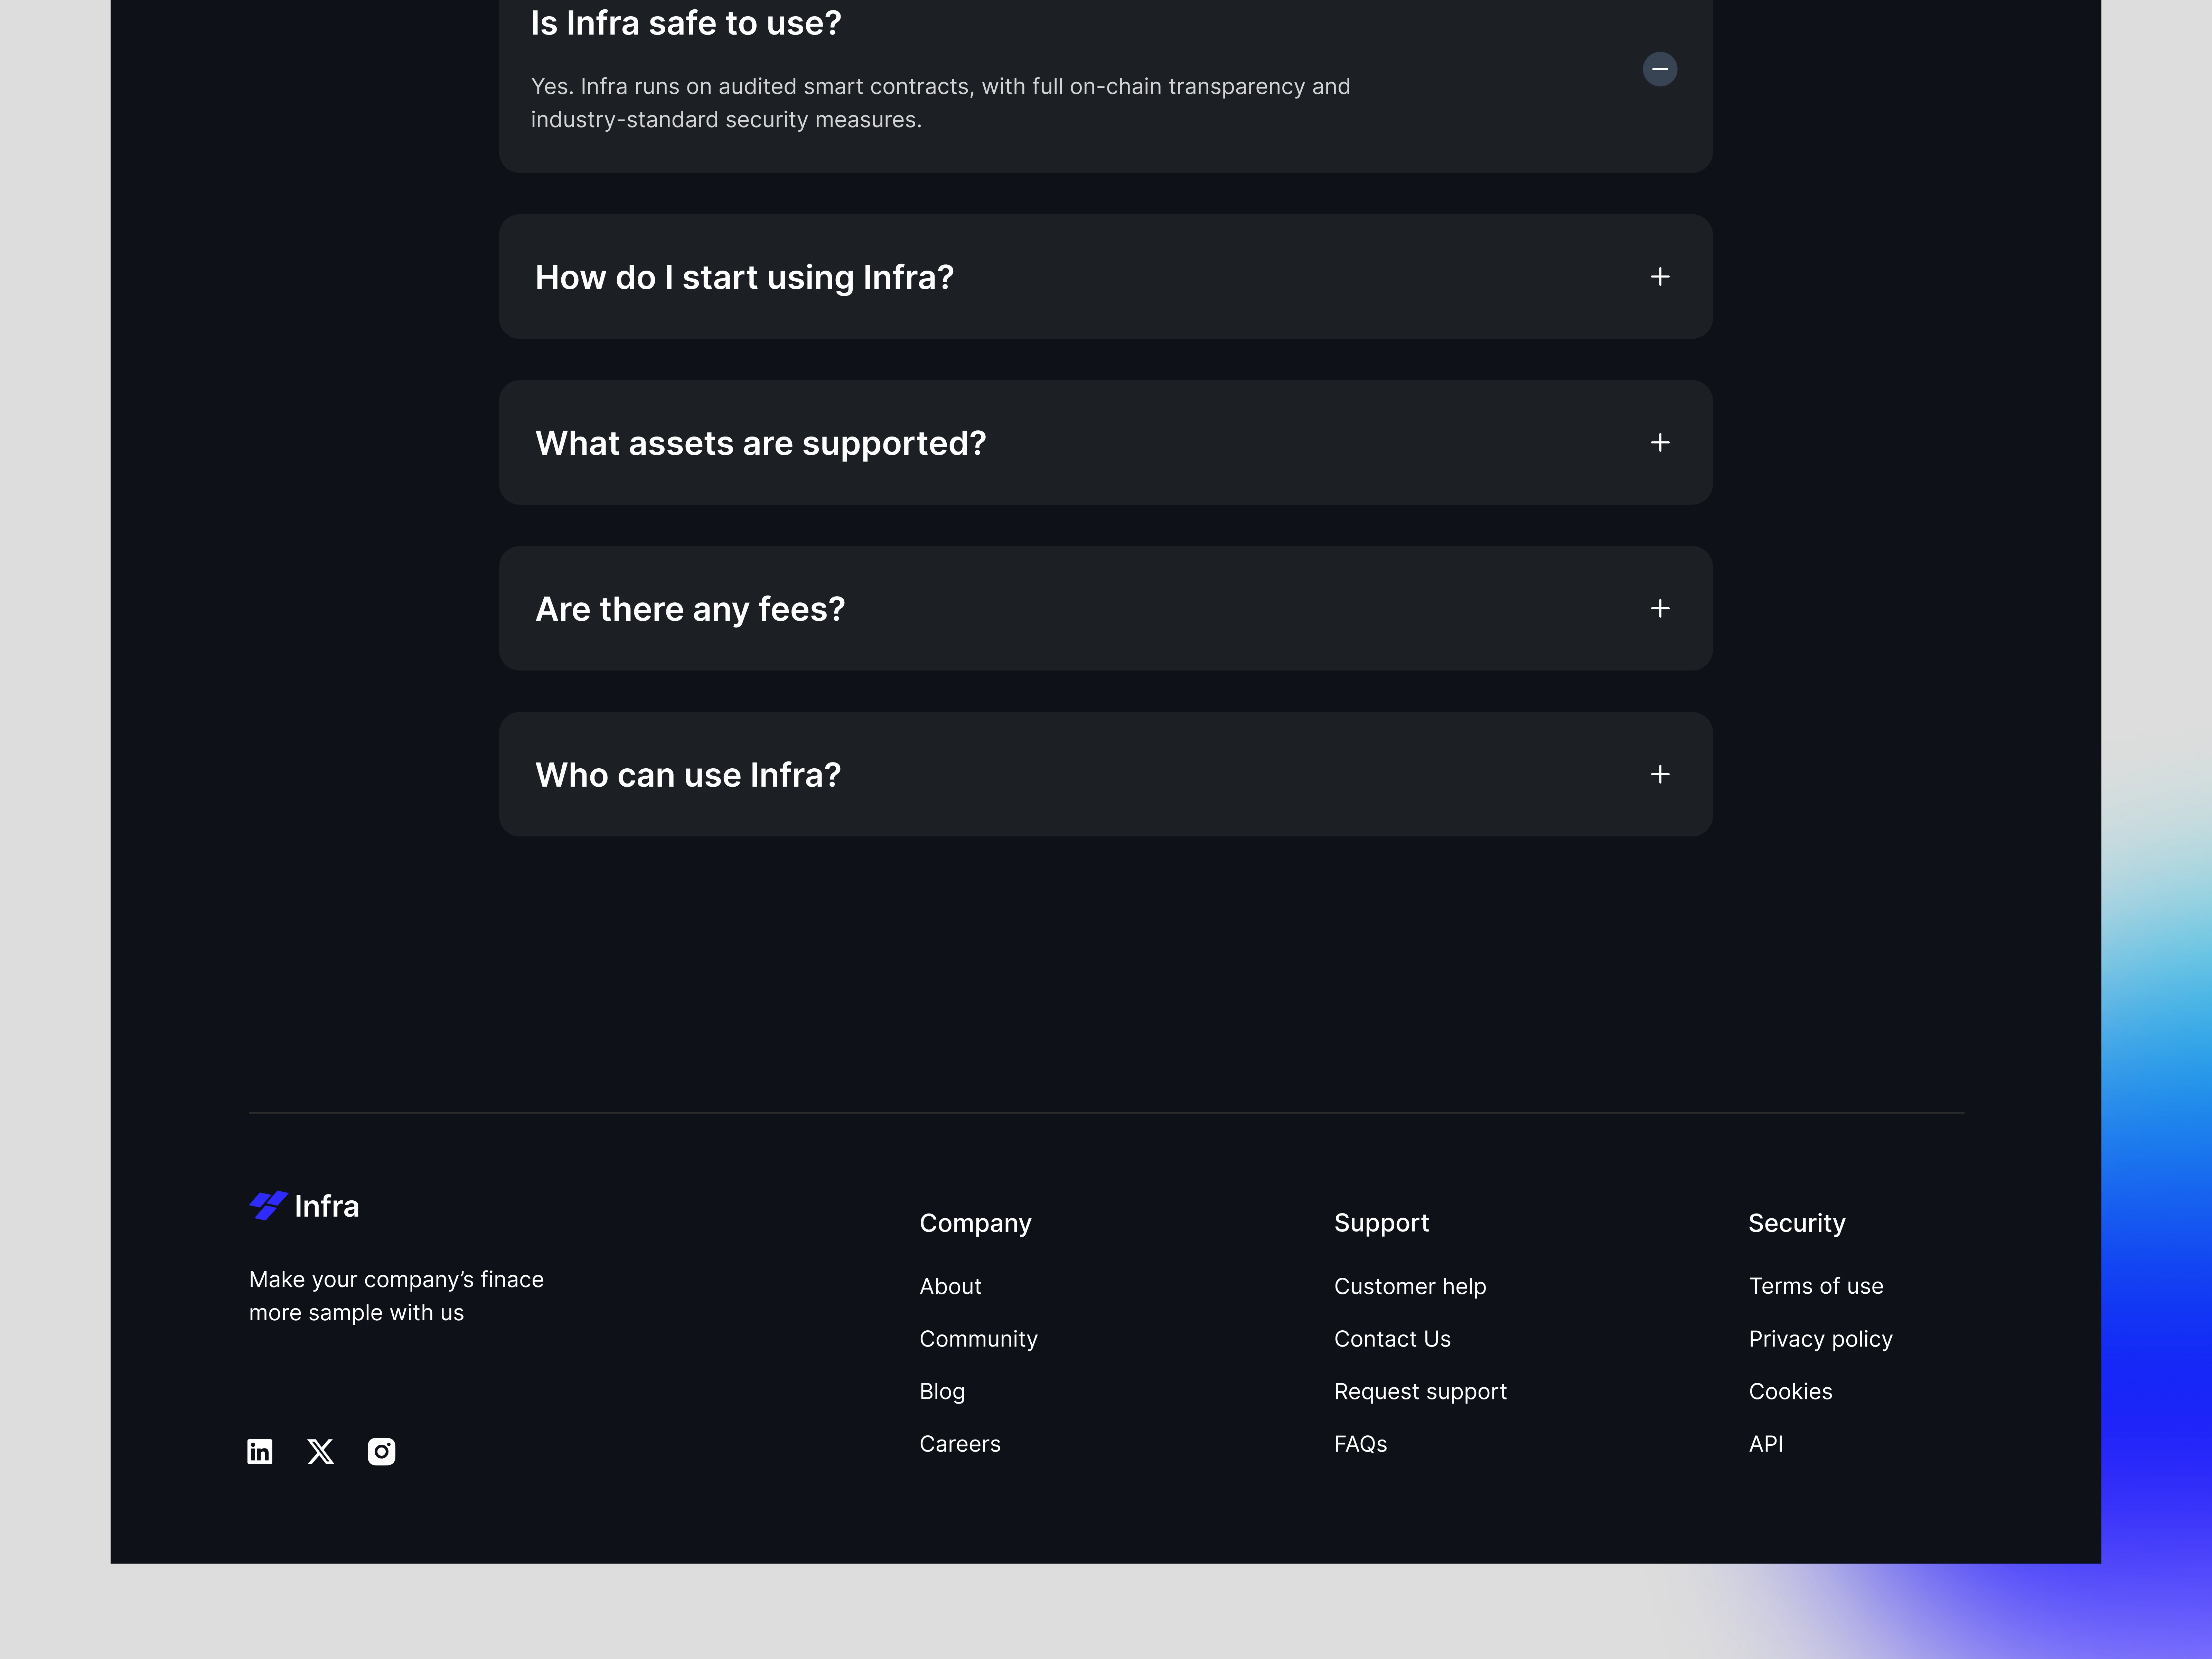2212x1659 pixels.
Task: Select the Request support link
Action: click(x=1420, y=1391)
